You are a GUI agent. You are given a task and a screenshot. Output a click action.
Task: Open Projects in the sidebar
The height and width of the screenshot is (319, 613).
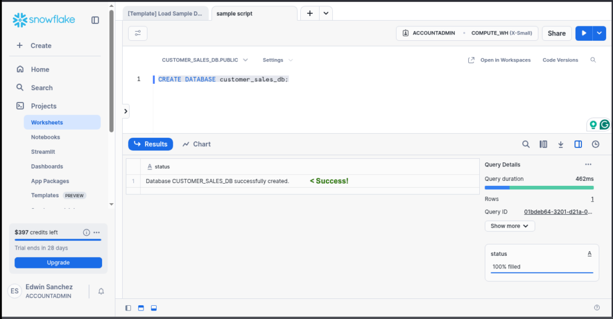tap(44, 106)
